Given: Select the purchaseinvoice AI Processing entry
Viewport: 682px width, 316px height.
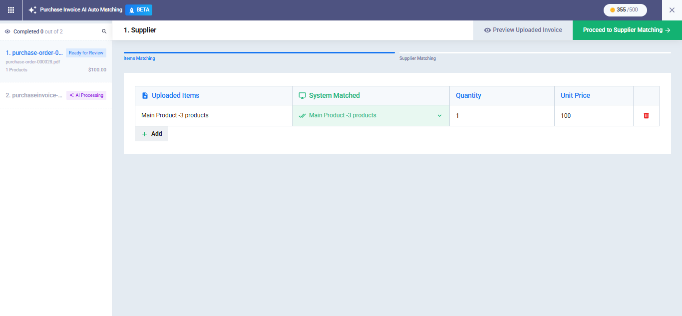Looking at the screenshot, I should coord(34,95).
